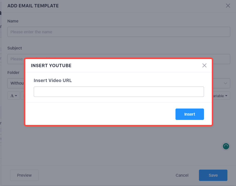Focus the Insert Video URL input field

[x=119, y=92]
